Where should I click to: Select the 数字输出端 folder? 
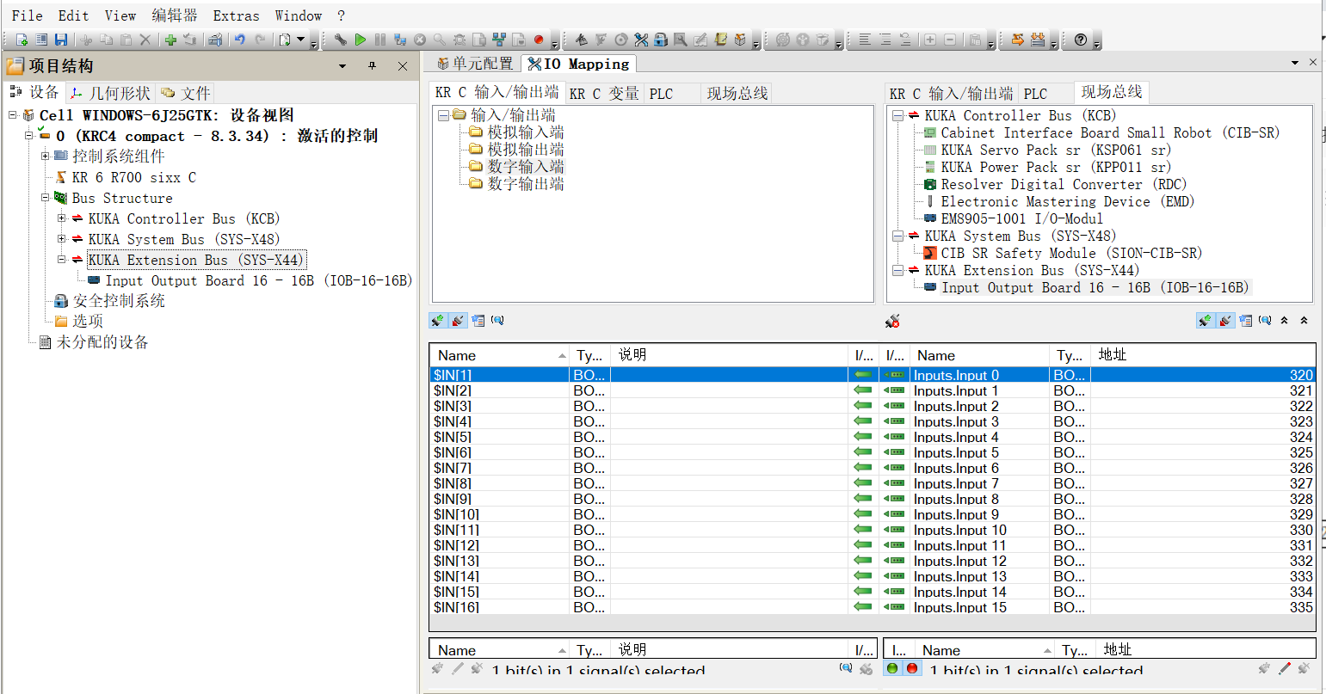pos(526,184)
